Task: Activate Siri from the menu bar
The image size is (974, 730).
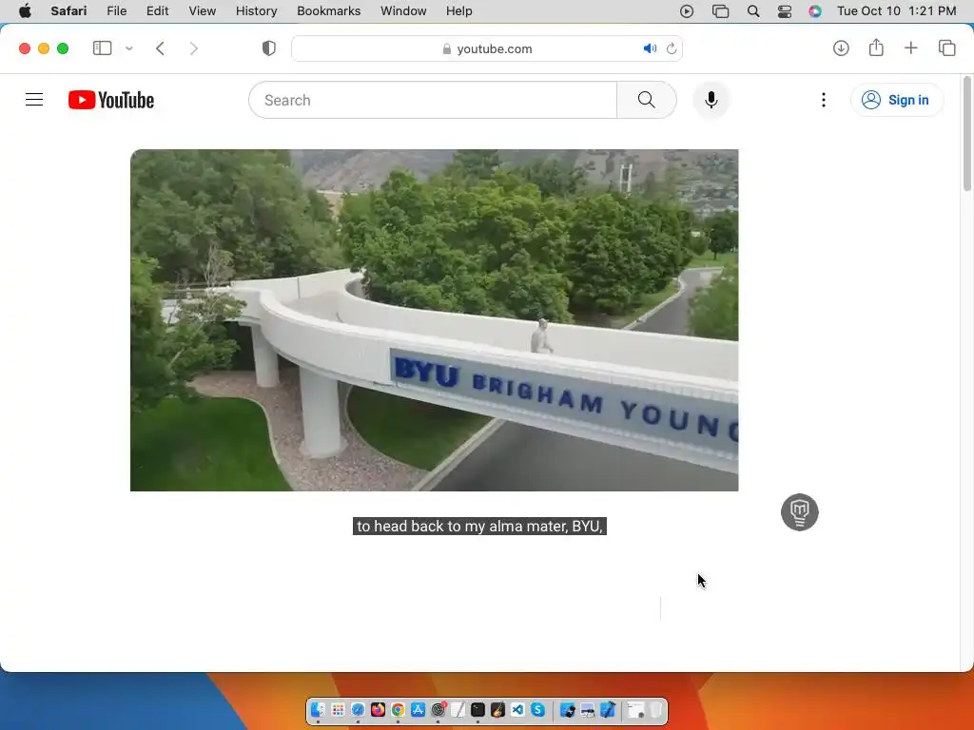Action: click(815, 11)
